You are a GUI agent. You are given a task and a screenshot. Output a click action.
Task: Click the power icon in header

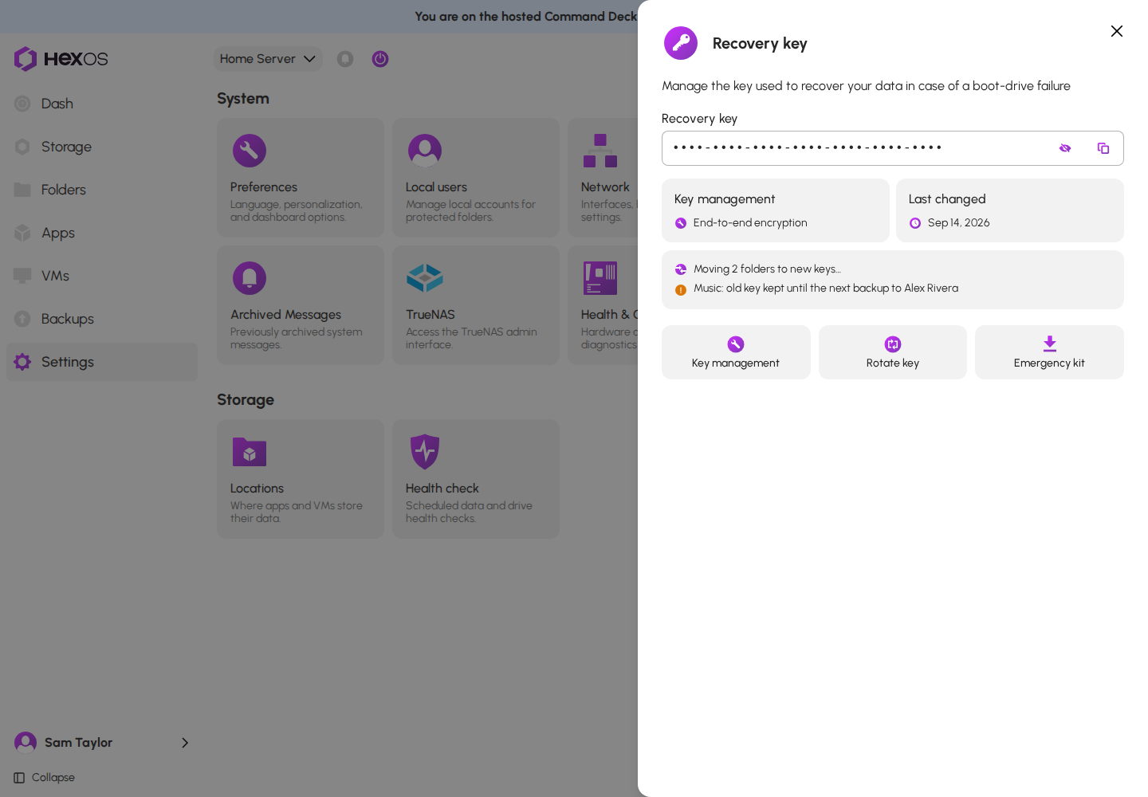coord(380,59)
